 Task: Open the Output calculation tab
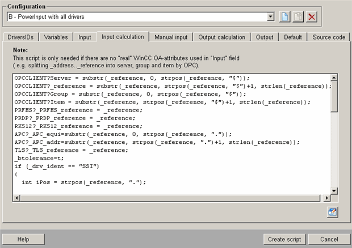coord(222,37)
